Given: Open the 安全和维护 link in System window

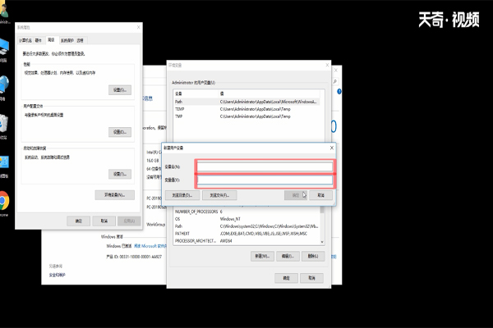Looking at the screenshot, I should [x=57, y=275].
